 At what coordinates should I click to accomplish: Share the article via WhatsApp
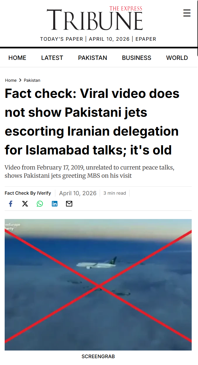click(40, 204)
